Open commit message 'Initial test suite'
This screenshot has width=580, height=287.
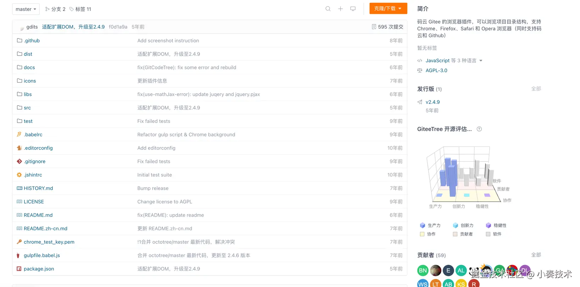coord(155,175)
